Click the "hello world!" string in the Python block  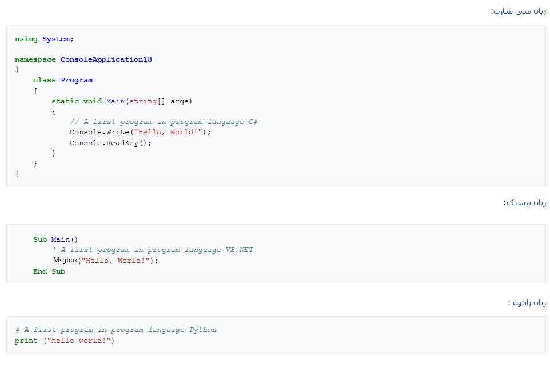pos(81,341)
